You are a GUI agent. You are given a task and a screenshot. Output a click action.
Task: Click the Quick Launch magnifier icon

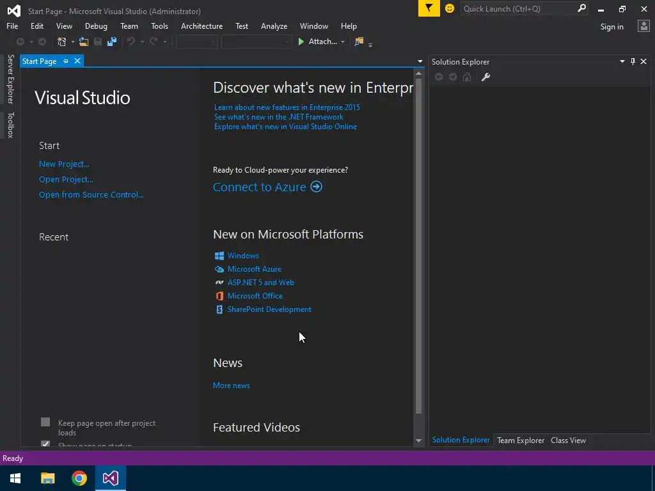(x=581, y=8)
